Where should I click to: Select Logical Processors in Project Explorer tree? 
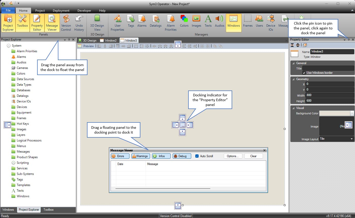pyautogui.click(x=29, y=140)
